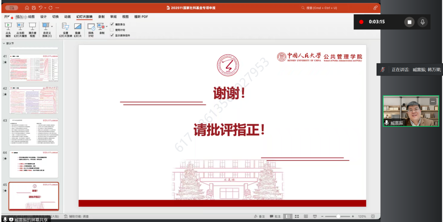This screenshot has width=443, height=222.
Task: Start 排练计时 rehearse timings
Action: pyautogui.click(x=91, y=27)
